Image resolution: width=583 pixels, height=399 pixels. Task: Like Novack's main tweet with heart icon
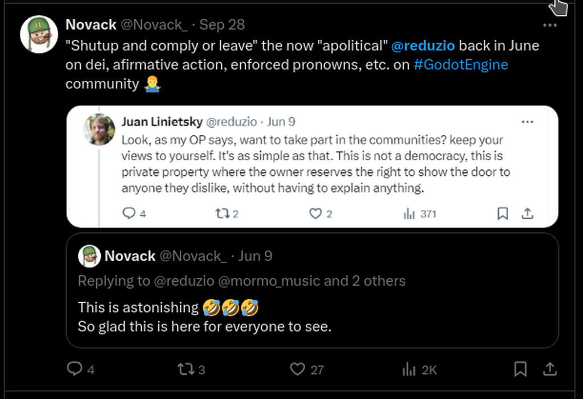click(x=298, y=369)
